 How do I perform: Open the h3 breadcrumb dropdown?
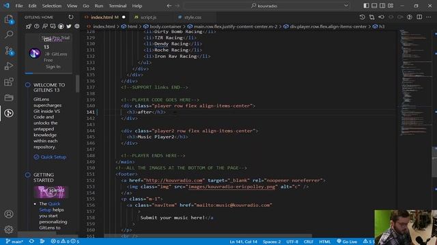(x=378, y=27)
